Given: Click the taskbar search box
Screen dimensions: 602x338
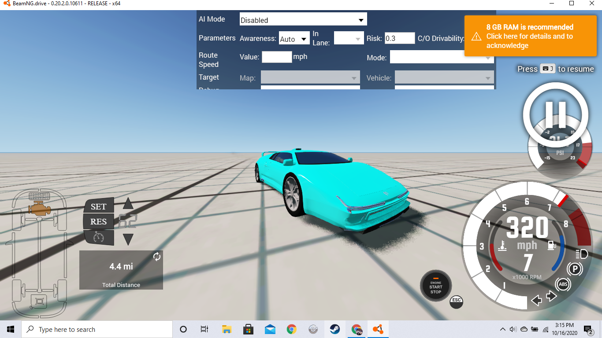Looking at the screenshot, I should [x=97, y=329].
